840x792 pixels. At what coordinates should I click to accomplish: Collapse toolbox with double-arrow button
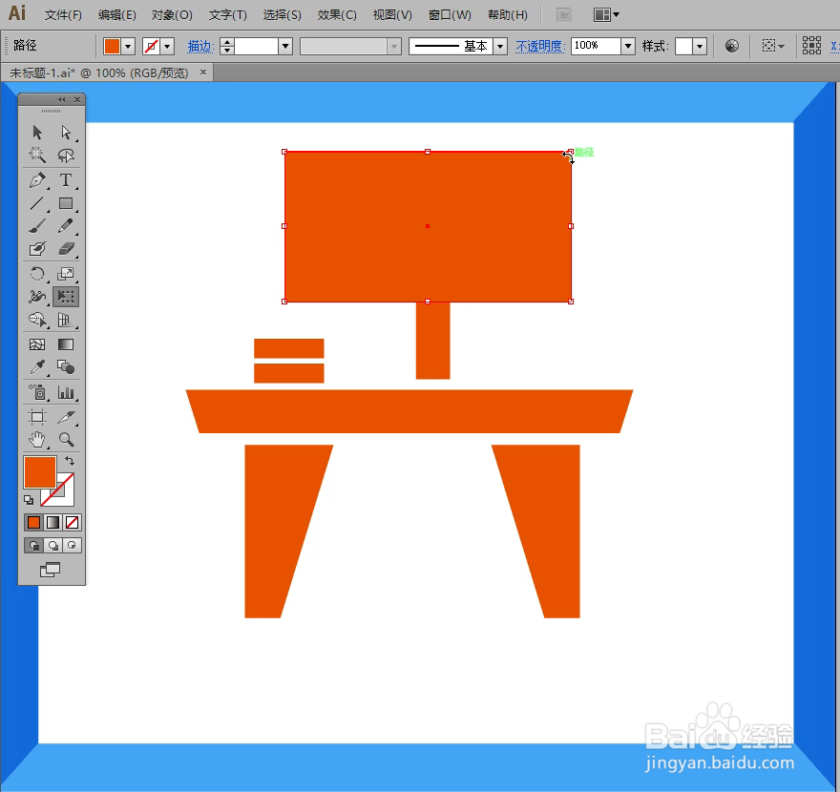(62, 99)
